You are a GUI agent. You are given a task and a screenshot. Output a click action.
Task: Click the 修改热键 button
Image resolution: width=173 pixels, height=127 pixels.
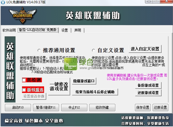(102, 107)
